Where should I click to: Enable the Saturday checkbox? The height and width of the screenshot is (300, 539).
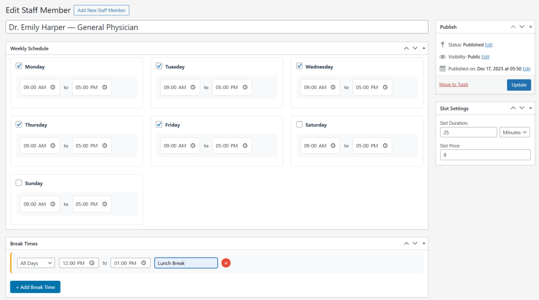[x=299, y=124]
